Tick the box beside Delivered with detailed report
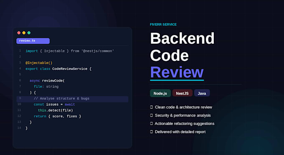Screen dimensions: 284x155 (152, 132)
